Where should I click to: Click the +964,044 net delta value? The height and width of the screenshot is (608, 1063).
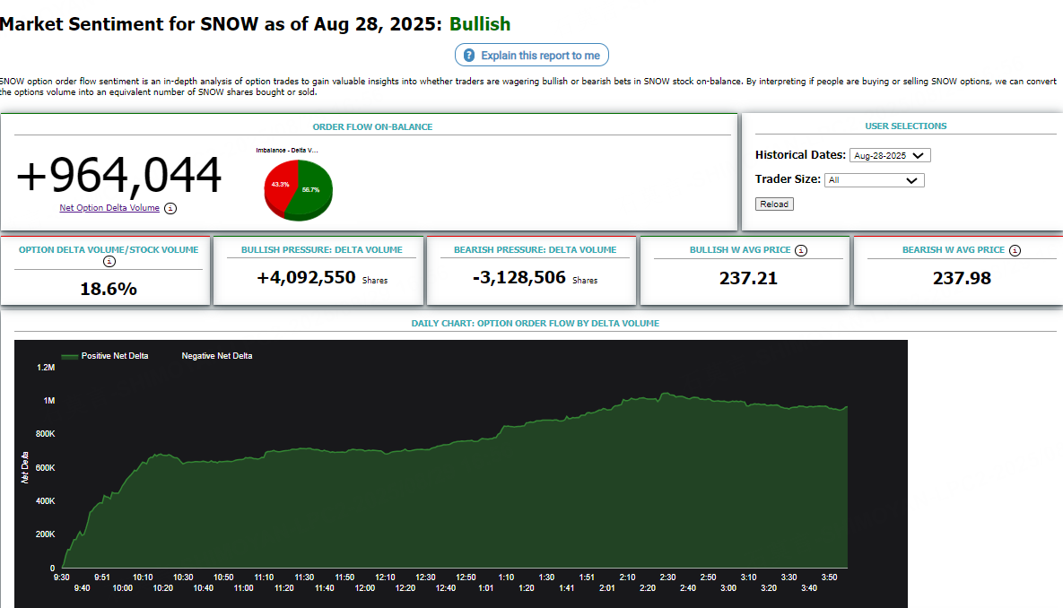coord(118,176)
